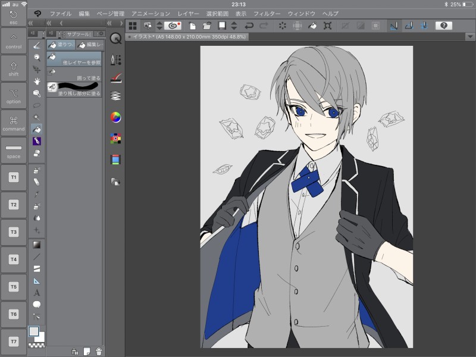Open the help question mark button

tap(444, 26)
